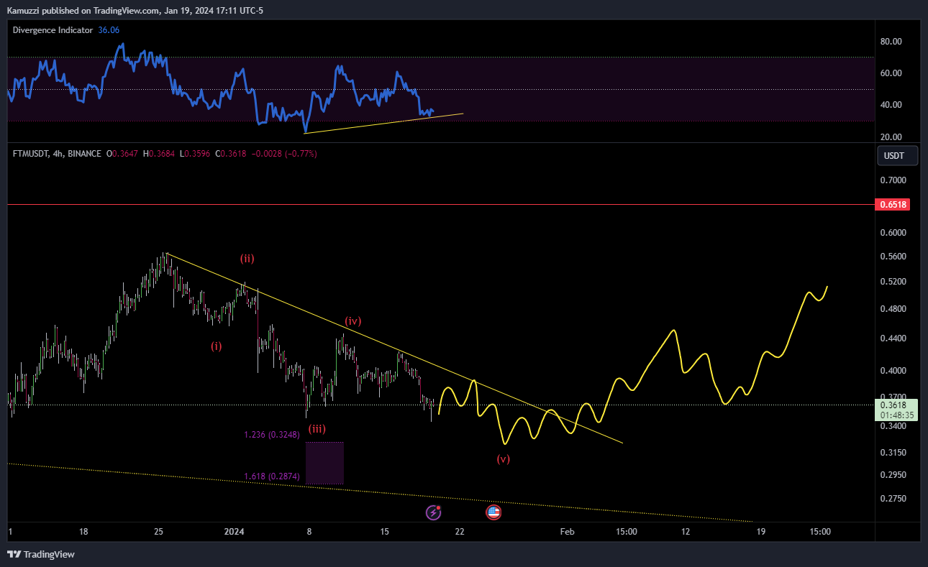Select the wave label (iv)
The image size is (928, 567).
coord(352,321)
